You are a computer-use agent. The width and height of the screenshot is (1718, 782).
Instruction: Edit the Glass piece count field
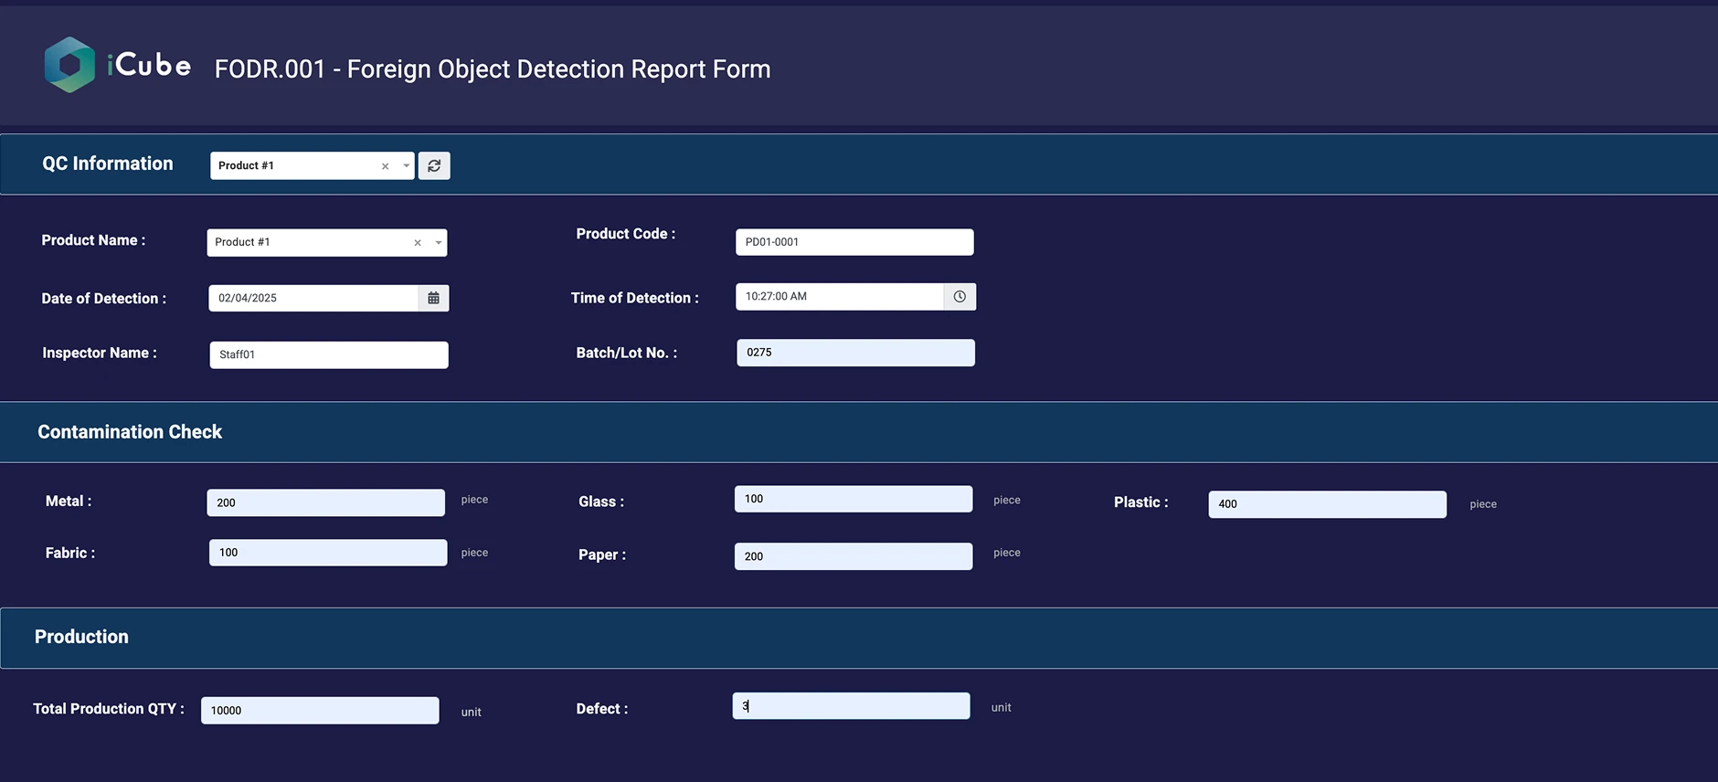pyautogui.click(x=853, y=499)
